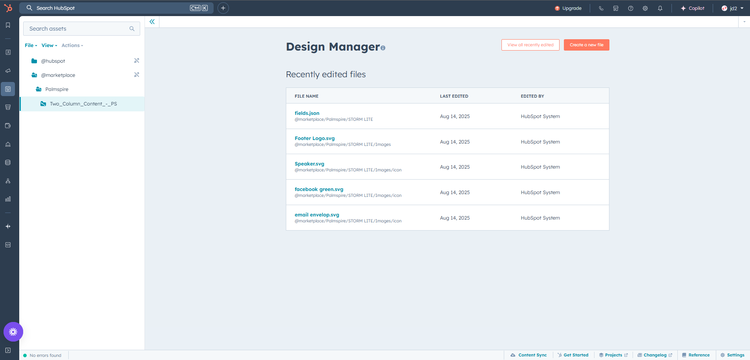Image resolution: width=750 pixels, height=360 pixels.
Task: Open the jd2 account menu
Action: tap(733, 8)
